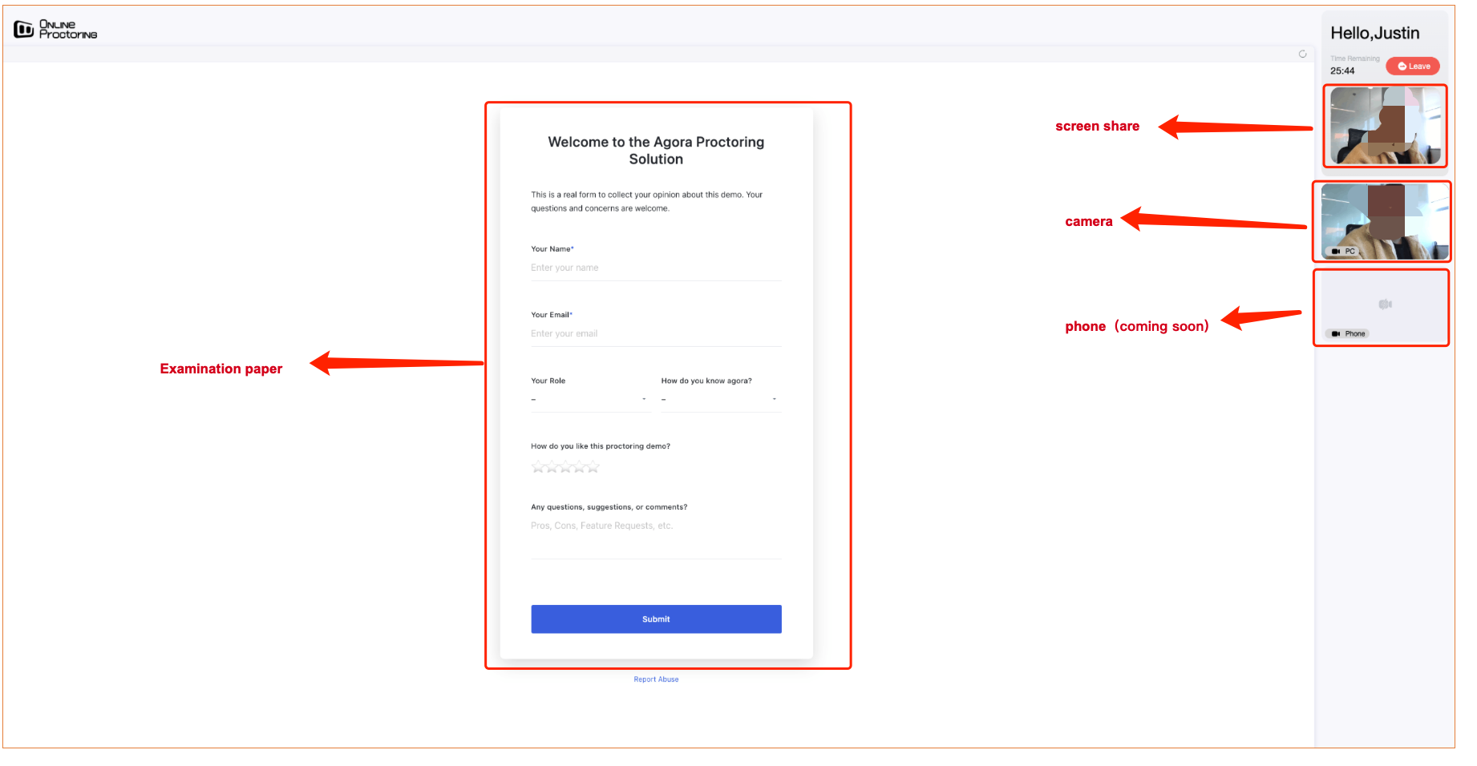
Task: Click the comments field with 'Pros, Cons' placeholder
Action: click(x=656, y=538)
